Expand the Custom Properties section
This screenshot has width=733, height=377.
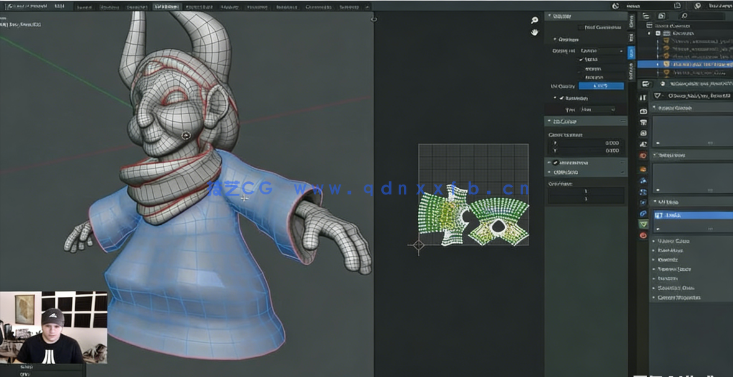(680, 297)
